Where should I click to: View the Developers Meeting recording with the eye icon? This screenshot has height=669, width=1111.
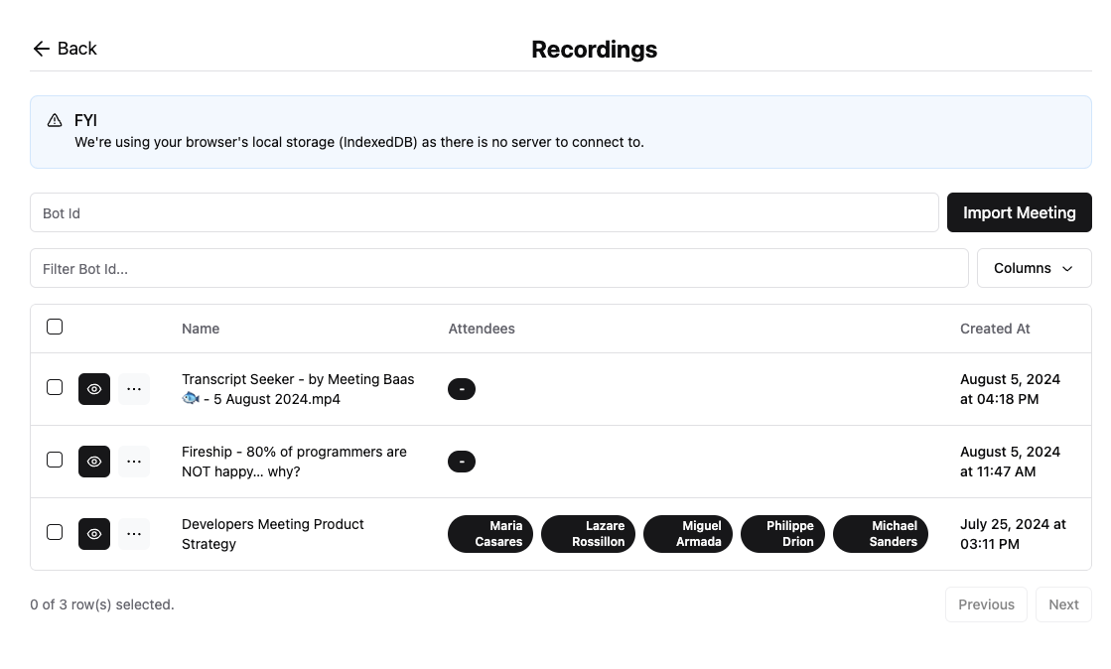coord(93,533)
